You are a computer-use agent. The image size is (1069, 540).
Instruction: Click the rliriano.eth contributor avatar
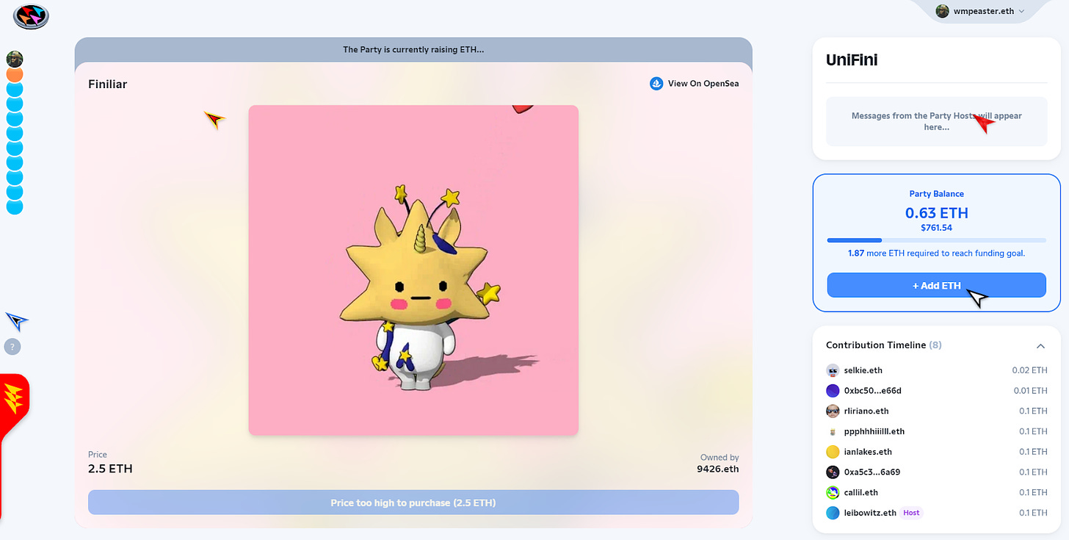[833, 411]
